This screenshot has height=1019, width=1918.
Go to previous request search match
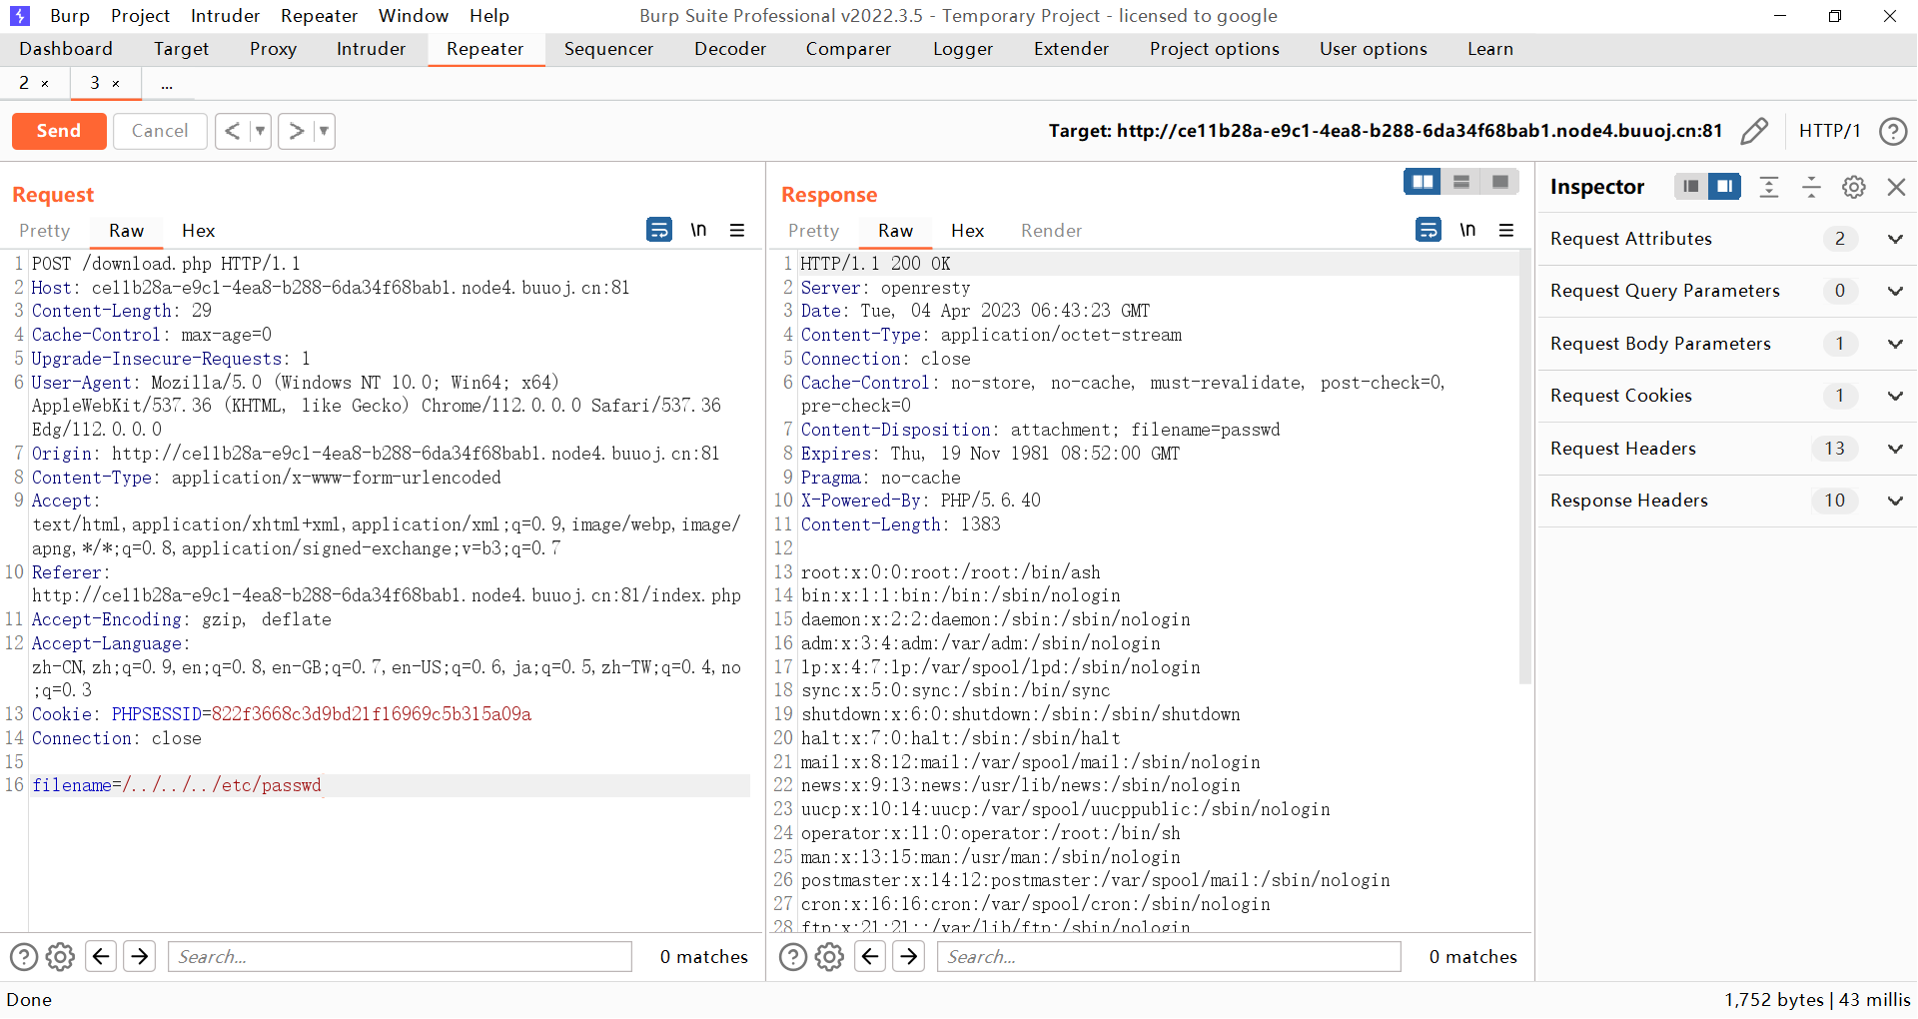(101, 957)
